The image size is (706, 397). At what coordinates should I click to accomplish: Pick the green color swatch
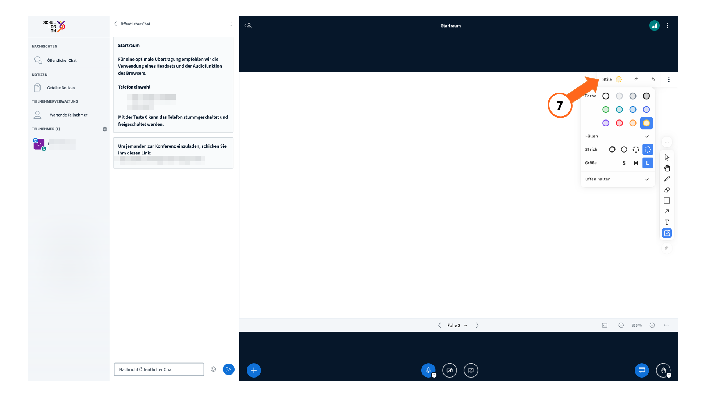(x=606, y=110)
